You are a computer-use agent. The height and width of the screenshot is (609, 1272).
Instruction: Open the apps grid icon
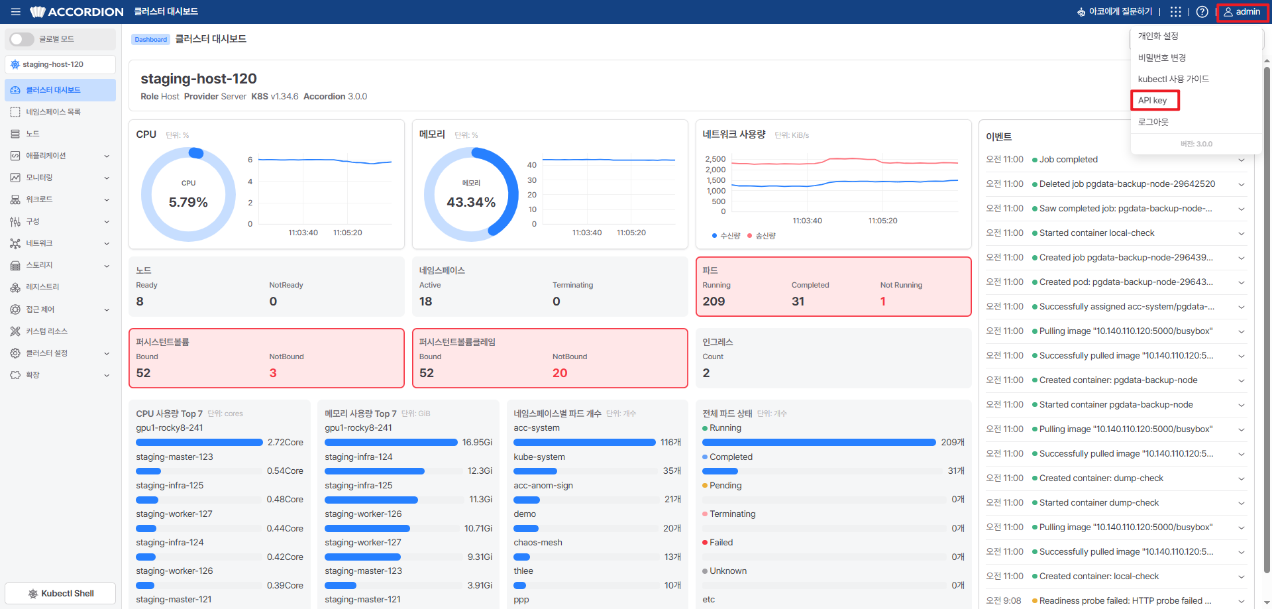(1175, 12)
